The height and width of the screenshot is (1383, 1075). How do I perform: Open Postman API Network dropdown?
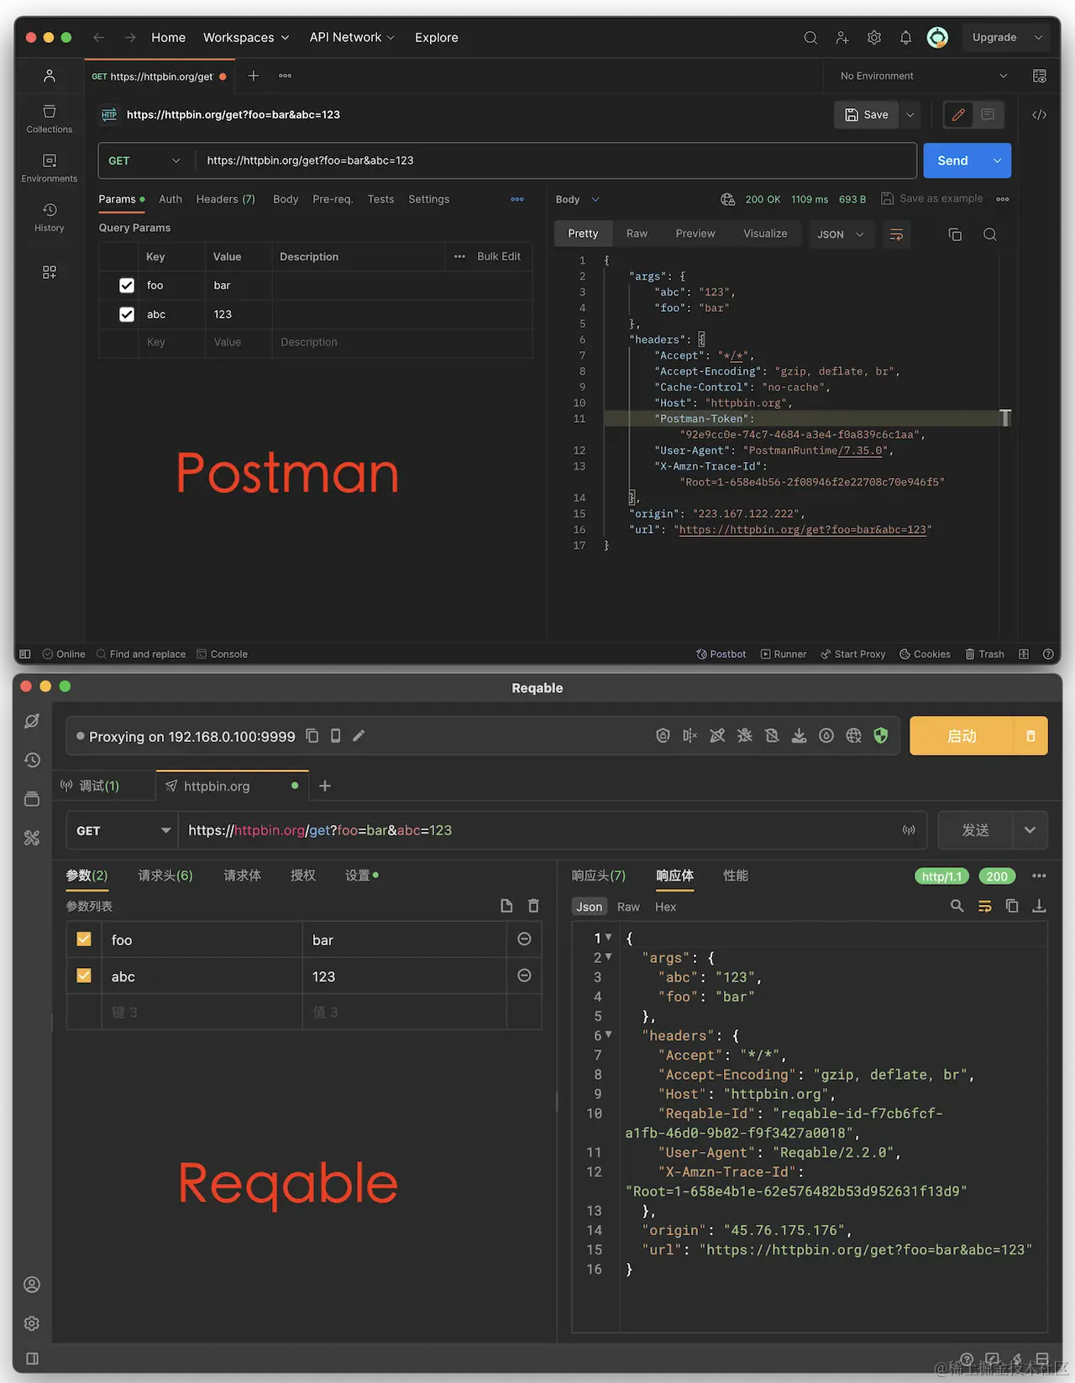352,38
